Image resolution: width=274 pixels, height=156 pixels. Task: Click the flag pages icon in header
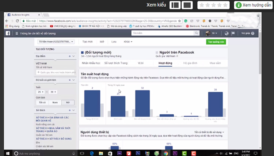233,33
